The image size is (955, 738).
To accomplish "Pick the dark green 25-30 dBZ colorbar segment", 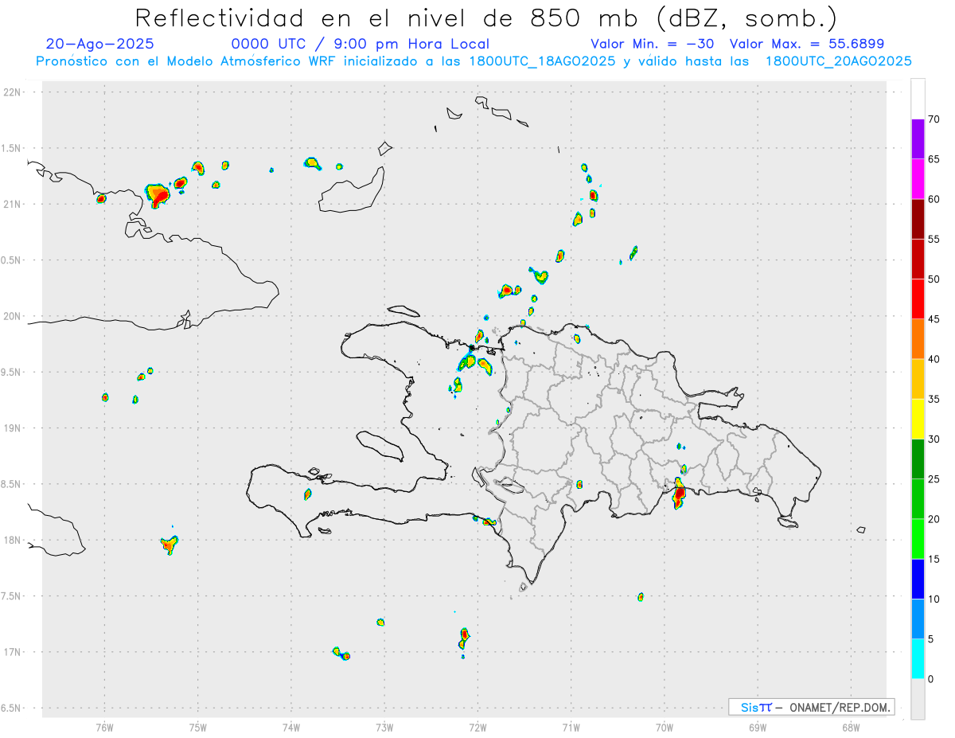I will pos(918,459).
